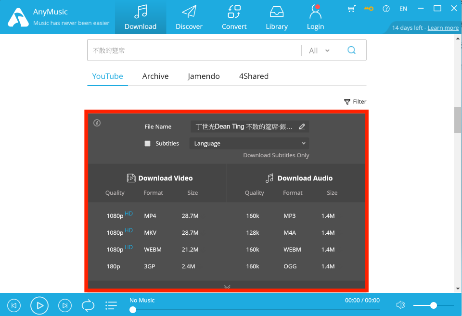The image size is (462, 316).
Task: Select the 4Shared source tab
Action: pos(254,76)
